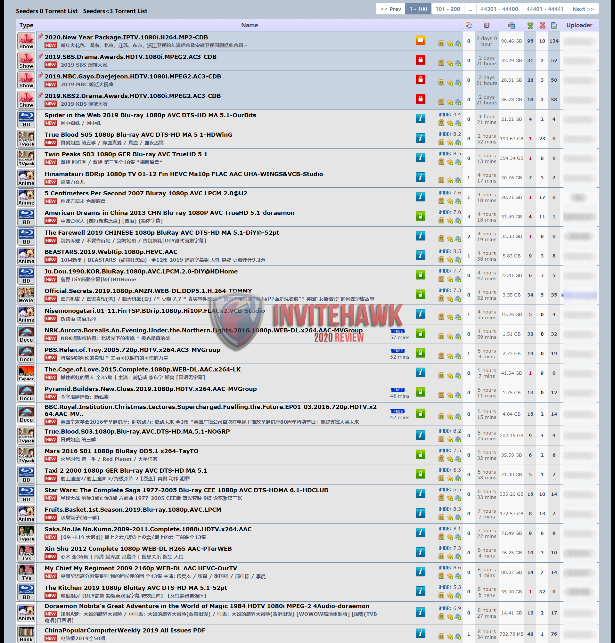Click green lock icon on Mars 2016 S01 row

pyautogui.click(x=421, y=455)
